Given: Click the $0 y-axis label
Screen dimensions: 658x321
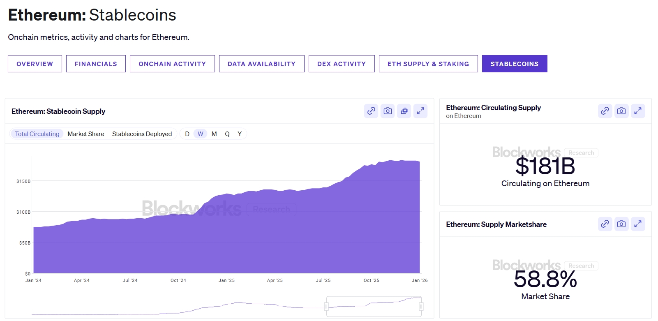Looking at the screenshot, I should point(28,274).
